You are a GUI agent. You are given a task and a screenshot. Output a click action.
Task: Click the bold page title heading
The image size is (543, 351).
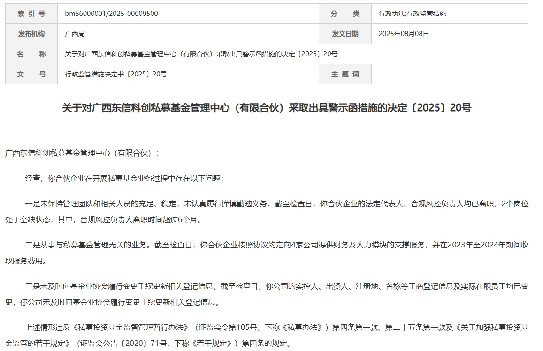(267, 108)
